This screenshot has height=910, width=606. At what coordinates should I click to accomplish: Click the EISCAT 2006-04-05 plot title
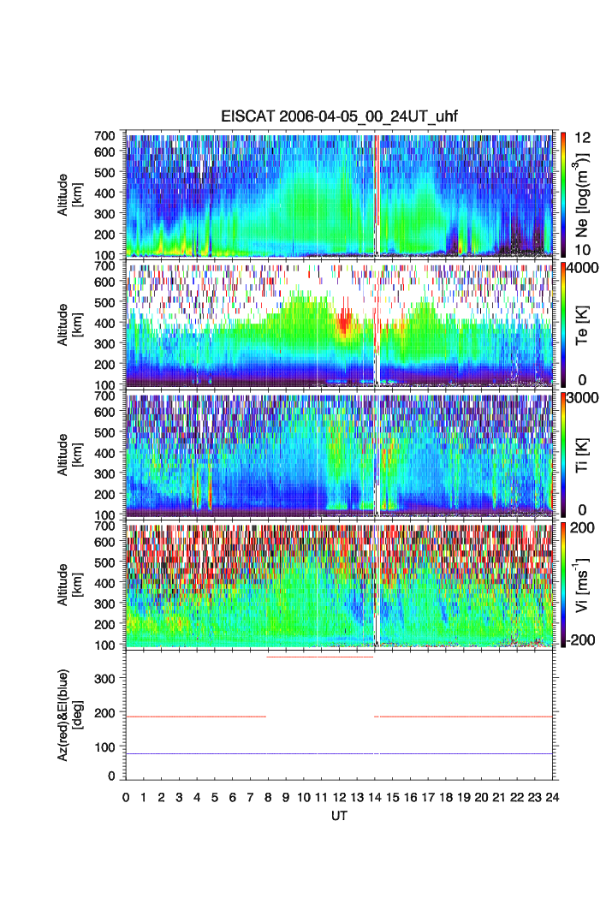[341, 118]
